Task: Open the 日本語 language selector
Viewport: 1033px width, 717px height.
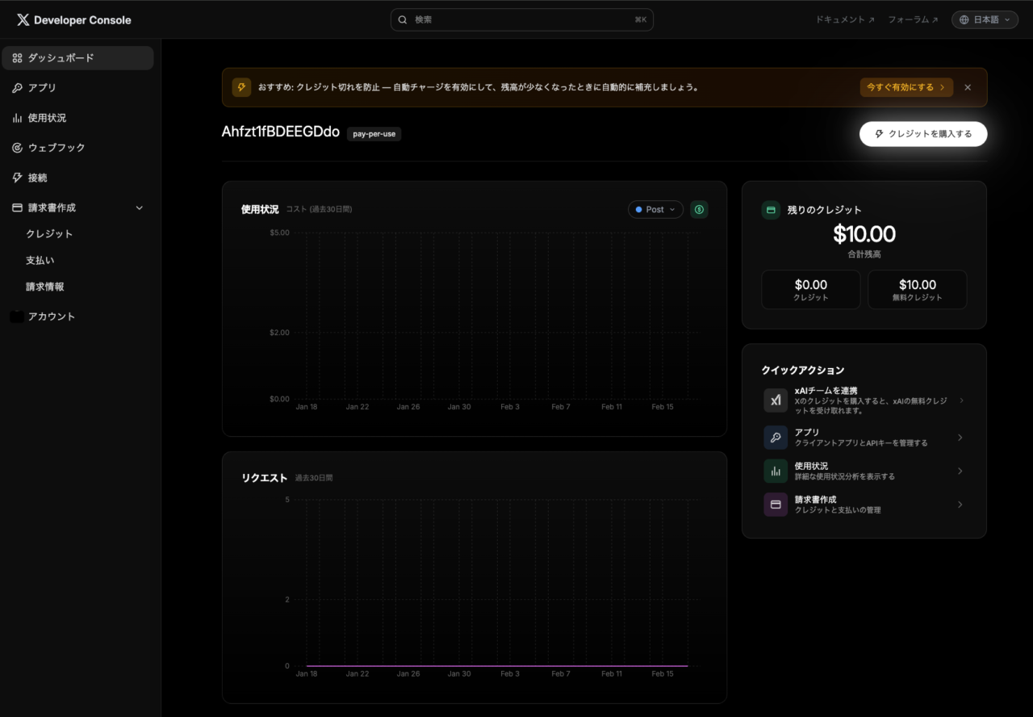Action: tap(985, 19)
